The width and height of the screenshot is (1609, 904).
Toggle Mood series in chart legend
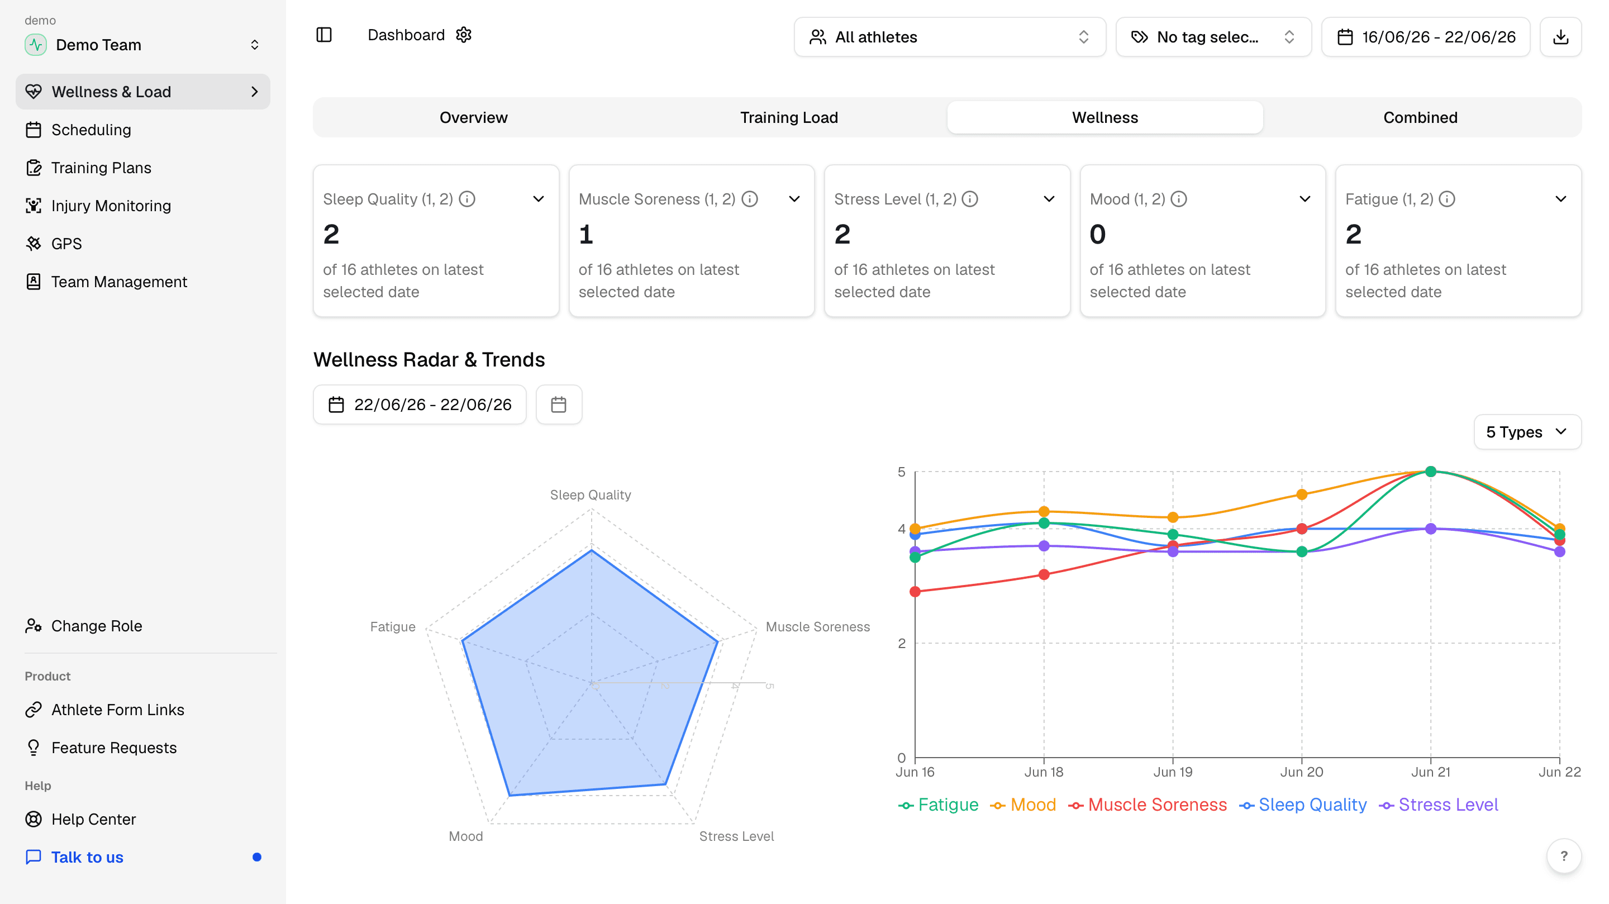tap(1023, 805)
